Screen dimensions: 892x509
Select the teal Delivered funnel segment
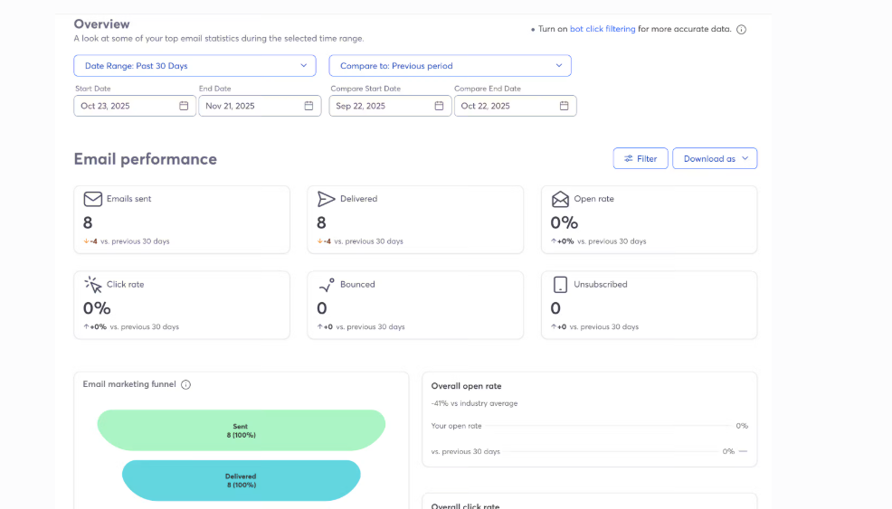[242, 481]
